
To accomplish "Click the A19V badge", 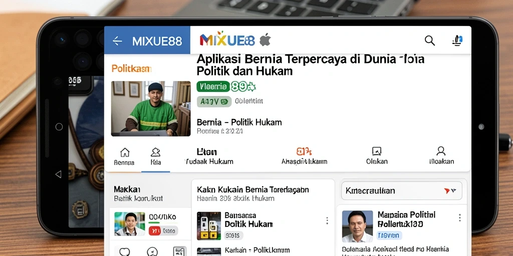I will [x=214, y=101].
